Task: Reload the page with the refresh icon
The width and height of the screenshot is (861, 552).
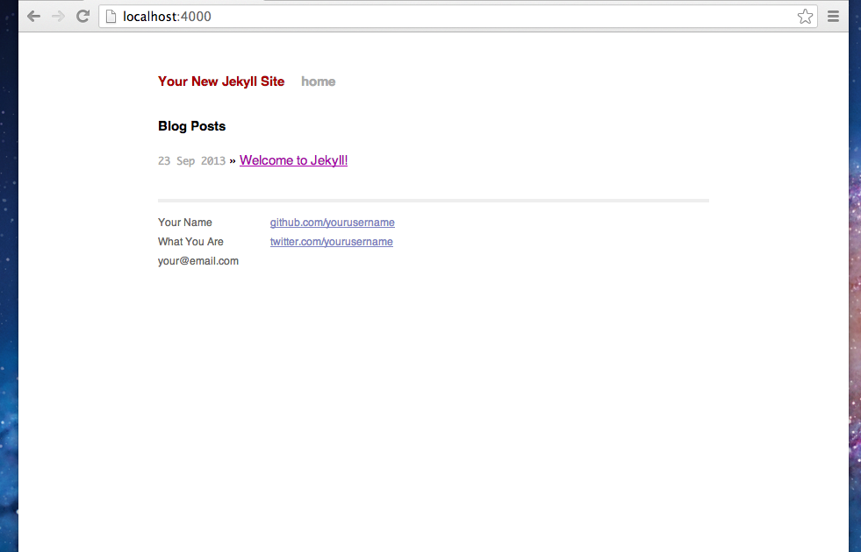Action: (x=83, y=17)
